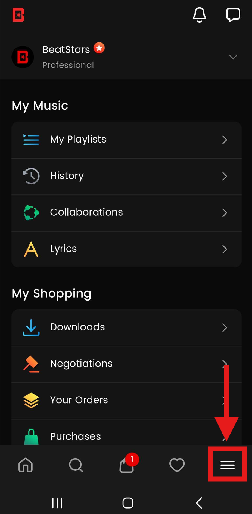
Task: Open notifications bell
Action: (x=199, y=15)
